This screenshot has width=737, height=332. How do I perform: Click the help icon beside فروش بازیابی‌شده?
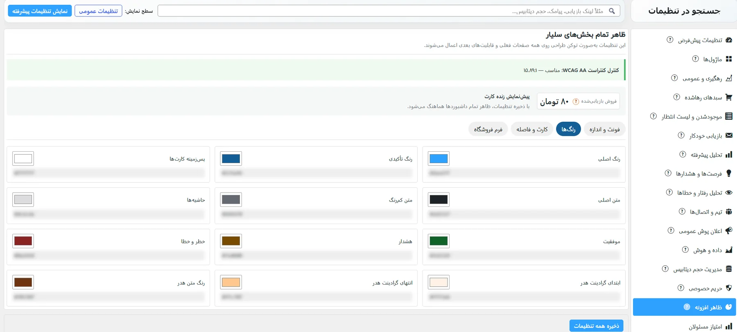576,101
